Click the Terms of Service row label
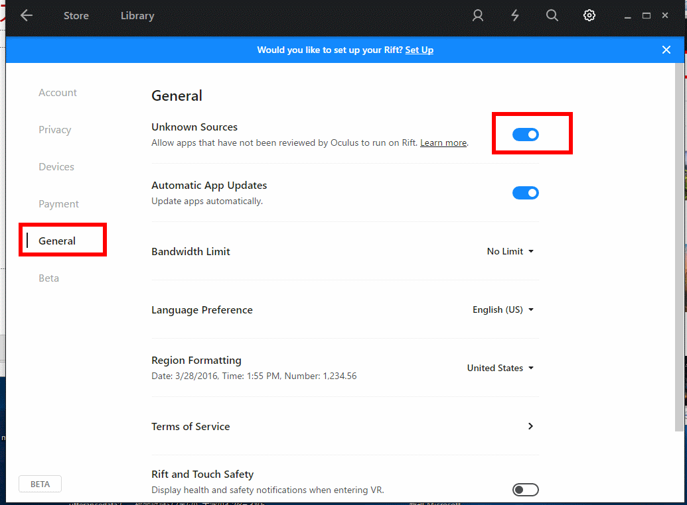Viewport: 687px width, 505px height. (191, 426)
